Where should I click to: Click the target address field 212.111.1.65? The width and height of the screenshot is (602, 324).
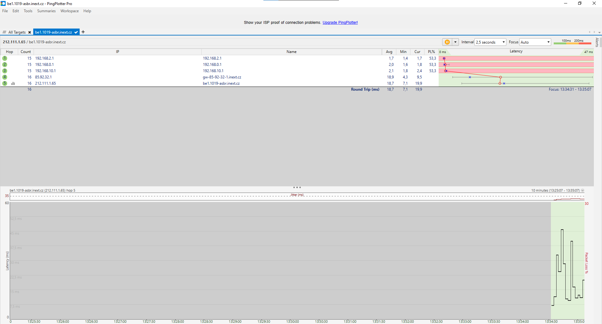tap(14, 42)
